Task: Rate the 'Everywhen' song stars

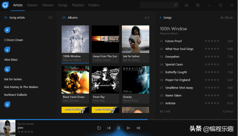Action: click(x=212, y=57)
